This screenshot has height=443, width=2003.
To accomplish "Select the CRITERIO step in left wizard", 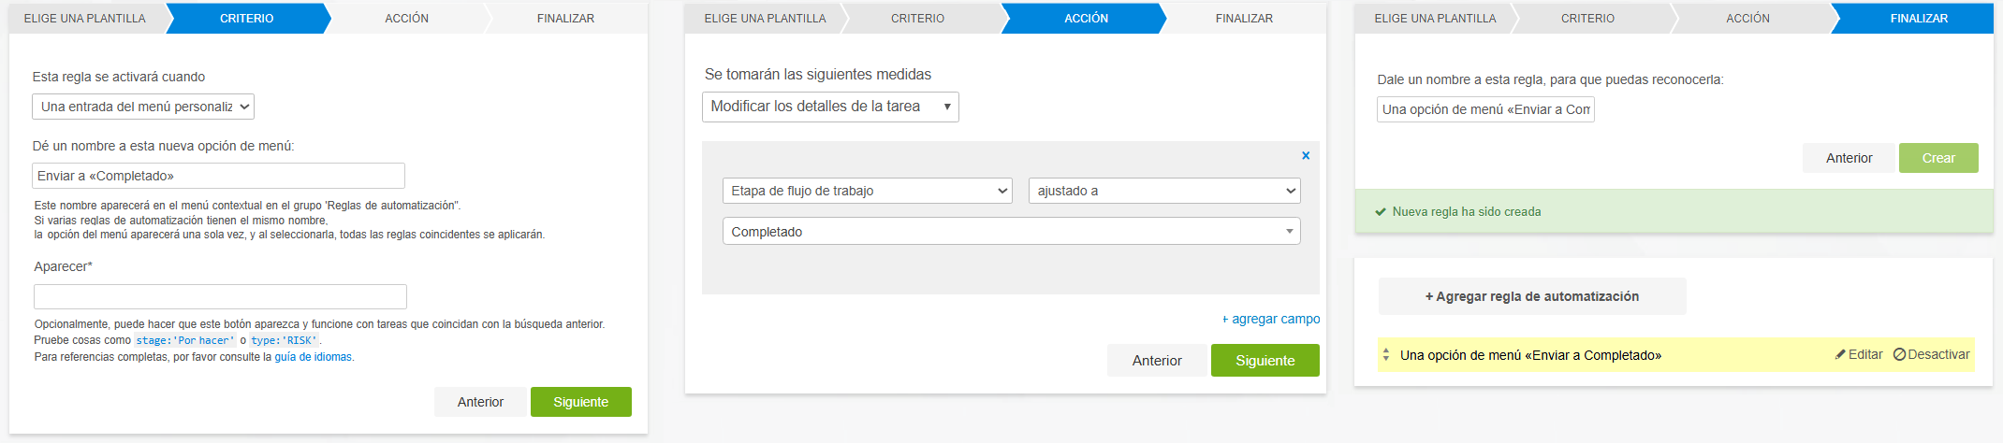I will coord(246,19).
